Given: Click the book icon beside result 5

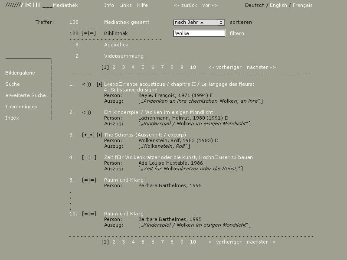Looking at the screenshot, I should (89, 180).
